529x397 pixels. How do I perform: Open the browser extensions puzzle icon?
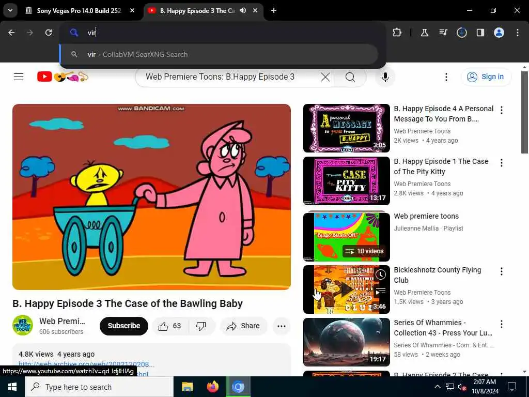pos(397,33)
